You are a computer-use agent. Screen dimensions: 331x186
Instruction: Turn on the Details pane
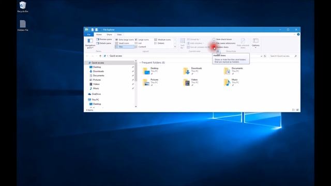click(103, 43)
